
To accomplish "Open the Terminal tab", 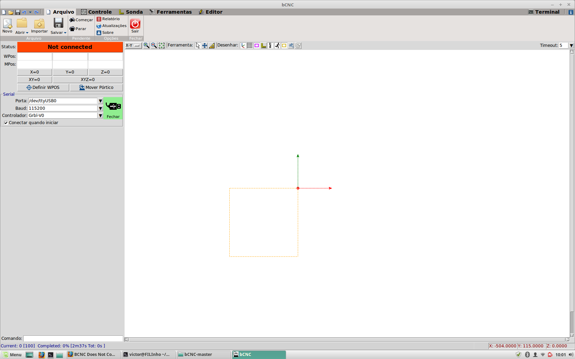I will pyautogui.click(x=544, y=12).
